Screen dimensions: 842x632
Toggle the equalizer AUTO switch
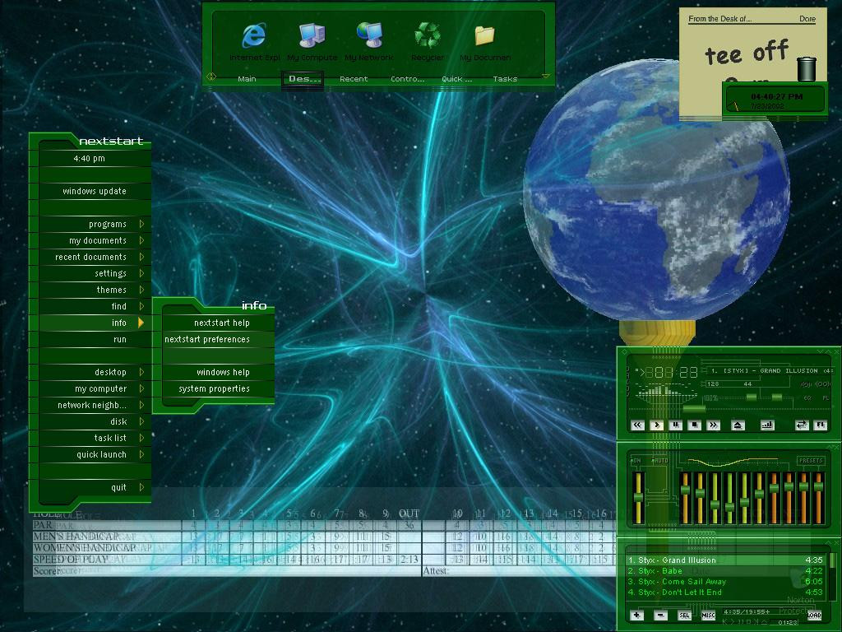660,461
